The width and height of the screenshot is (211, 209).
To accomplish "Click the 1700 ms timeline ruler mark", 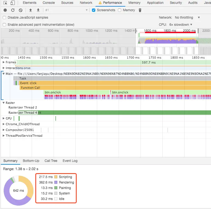I will pyautogui.click(x=133, y=58).
